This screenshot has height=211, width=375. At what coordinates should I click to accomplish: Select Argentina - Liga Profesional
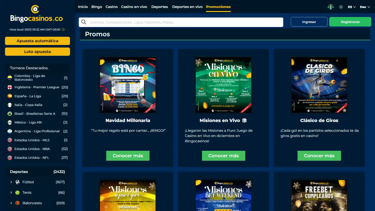pyautogui.click(x=37, y=131)
